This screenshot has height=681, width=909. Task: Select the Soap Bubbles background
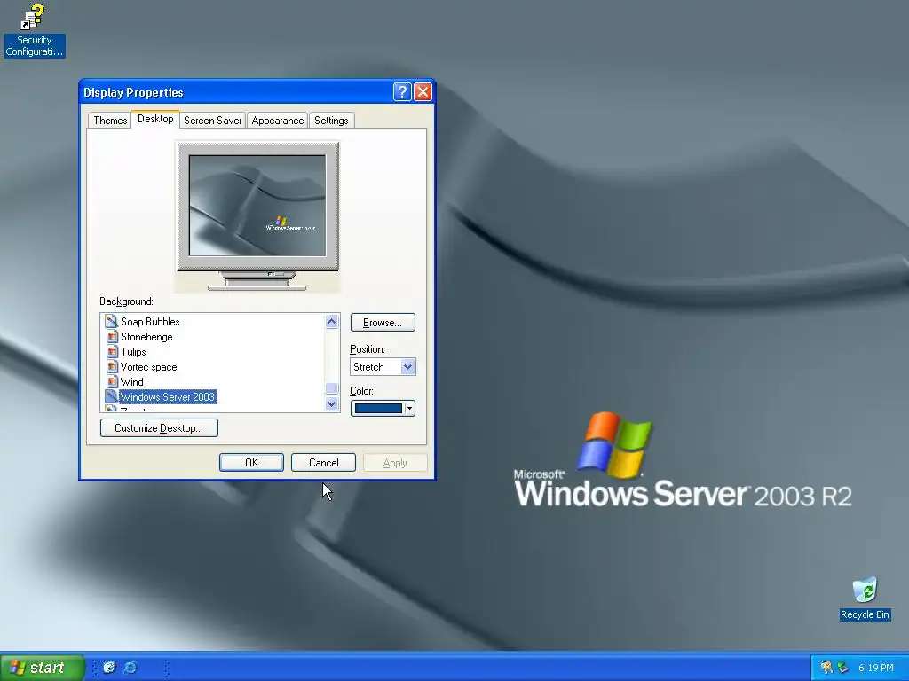[150, 321]
